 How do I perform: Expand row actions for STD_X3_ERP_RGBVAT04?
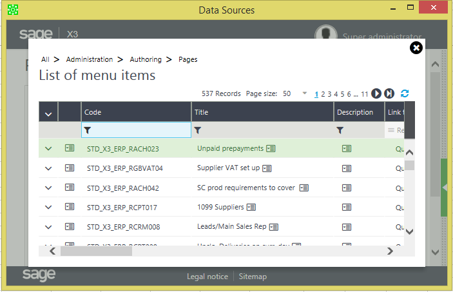pyautogui.click(x=48, y=168)
